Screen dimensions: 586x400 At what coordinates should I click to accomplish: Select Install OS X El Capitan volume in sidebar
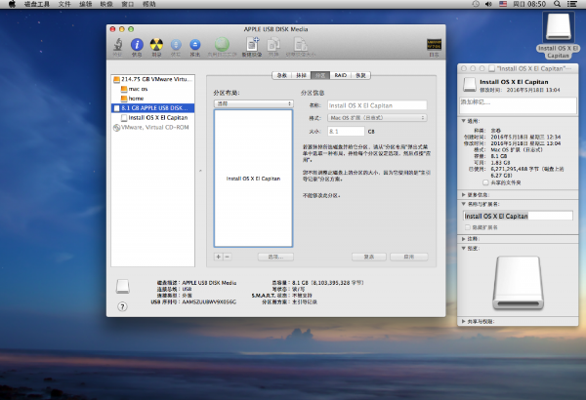153,118
